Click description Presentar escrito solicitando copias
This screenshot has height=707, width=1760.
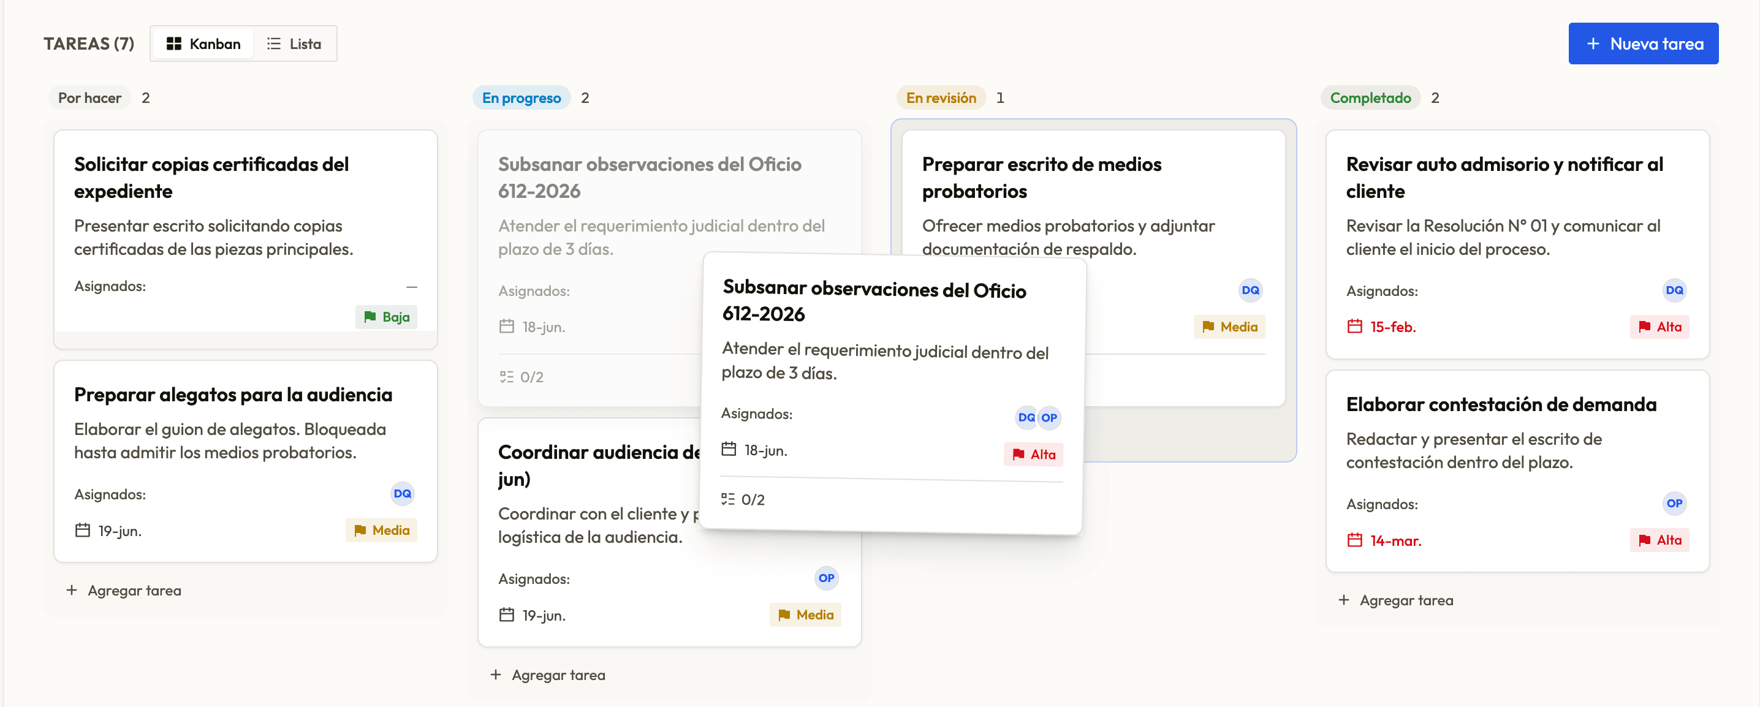coord(213,238)
